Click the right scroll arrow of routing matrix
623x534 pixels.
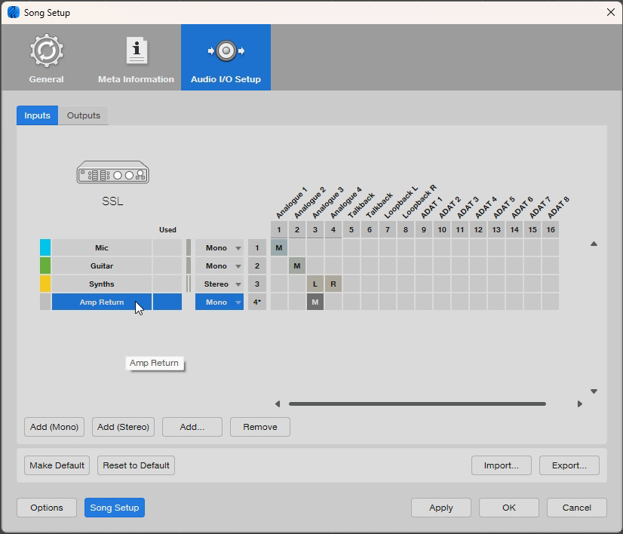coord(579,404)
